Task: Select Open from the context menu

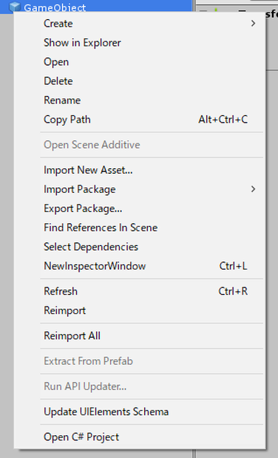Action: pos(152,62)
